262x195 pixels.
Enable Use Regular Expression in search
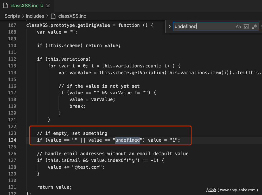point(254,27)
